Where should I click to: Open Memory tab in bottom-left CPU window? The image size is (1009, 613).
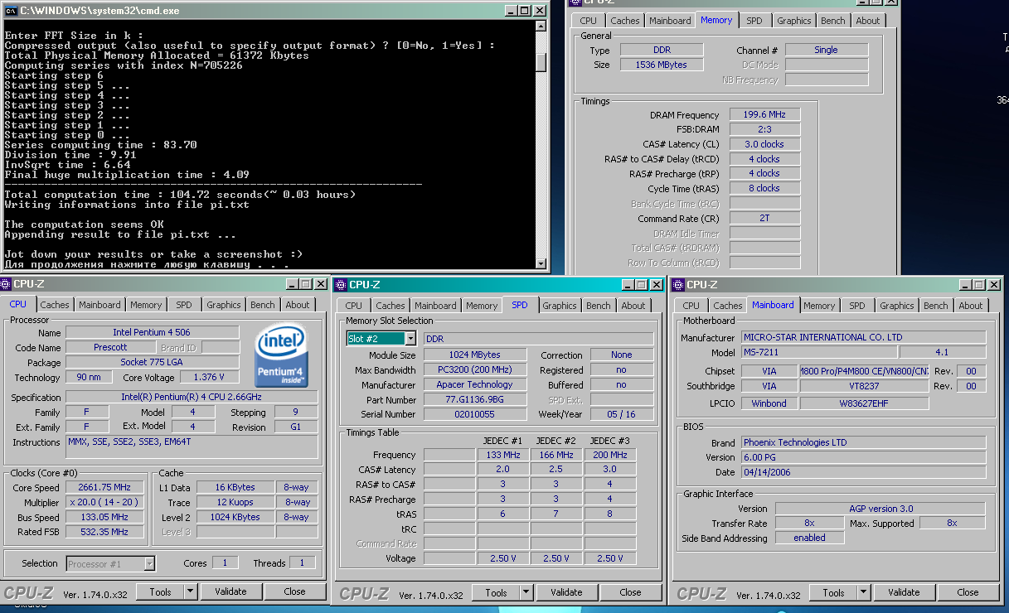(146, 305)
